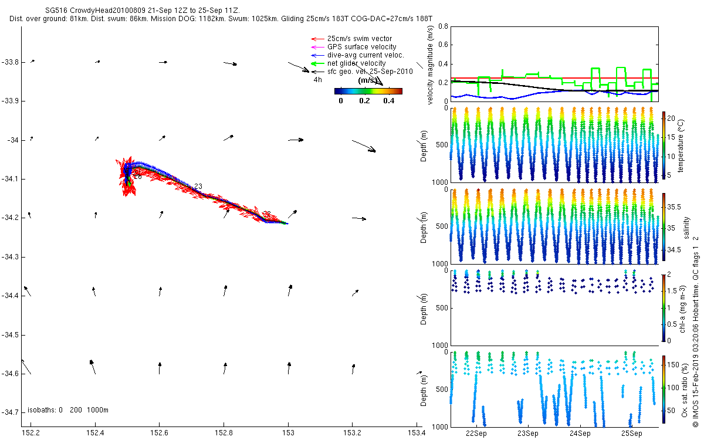Screen dimensions: 704x440
Task: Click the '0.6' tick on the velocity magnitude axis
Action: 443,46
